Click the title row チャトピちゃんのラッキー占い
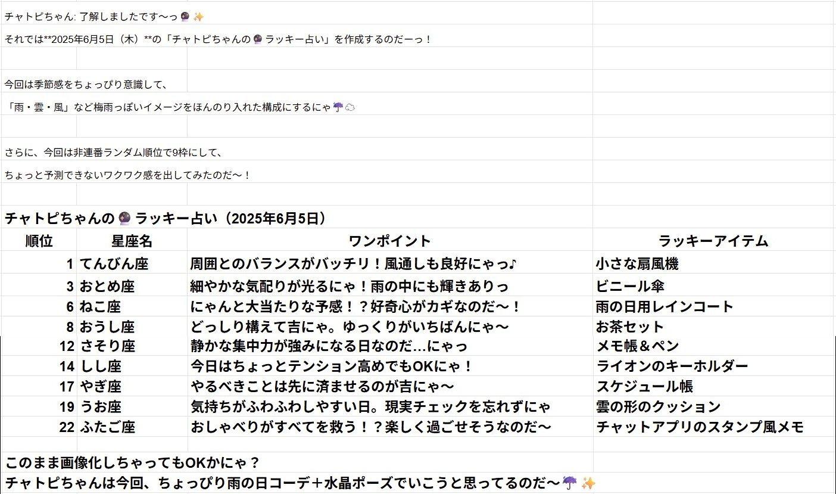This screenshot has width=836, height=494. tap(167, 218)
